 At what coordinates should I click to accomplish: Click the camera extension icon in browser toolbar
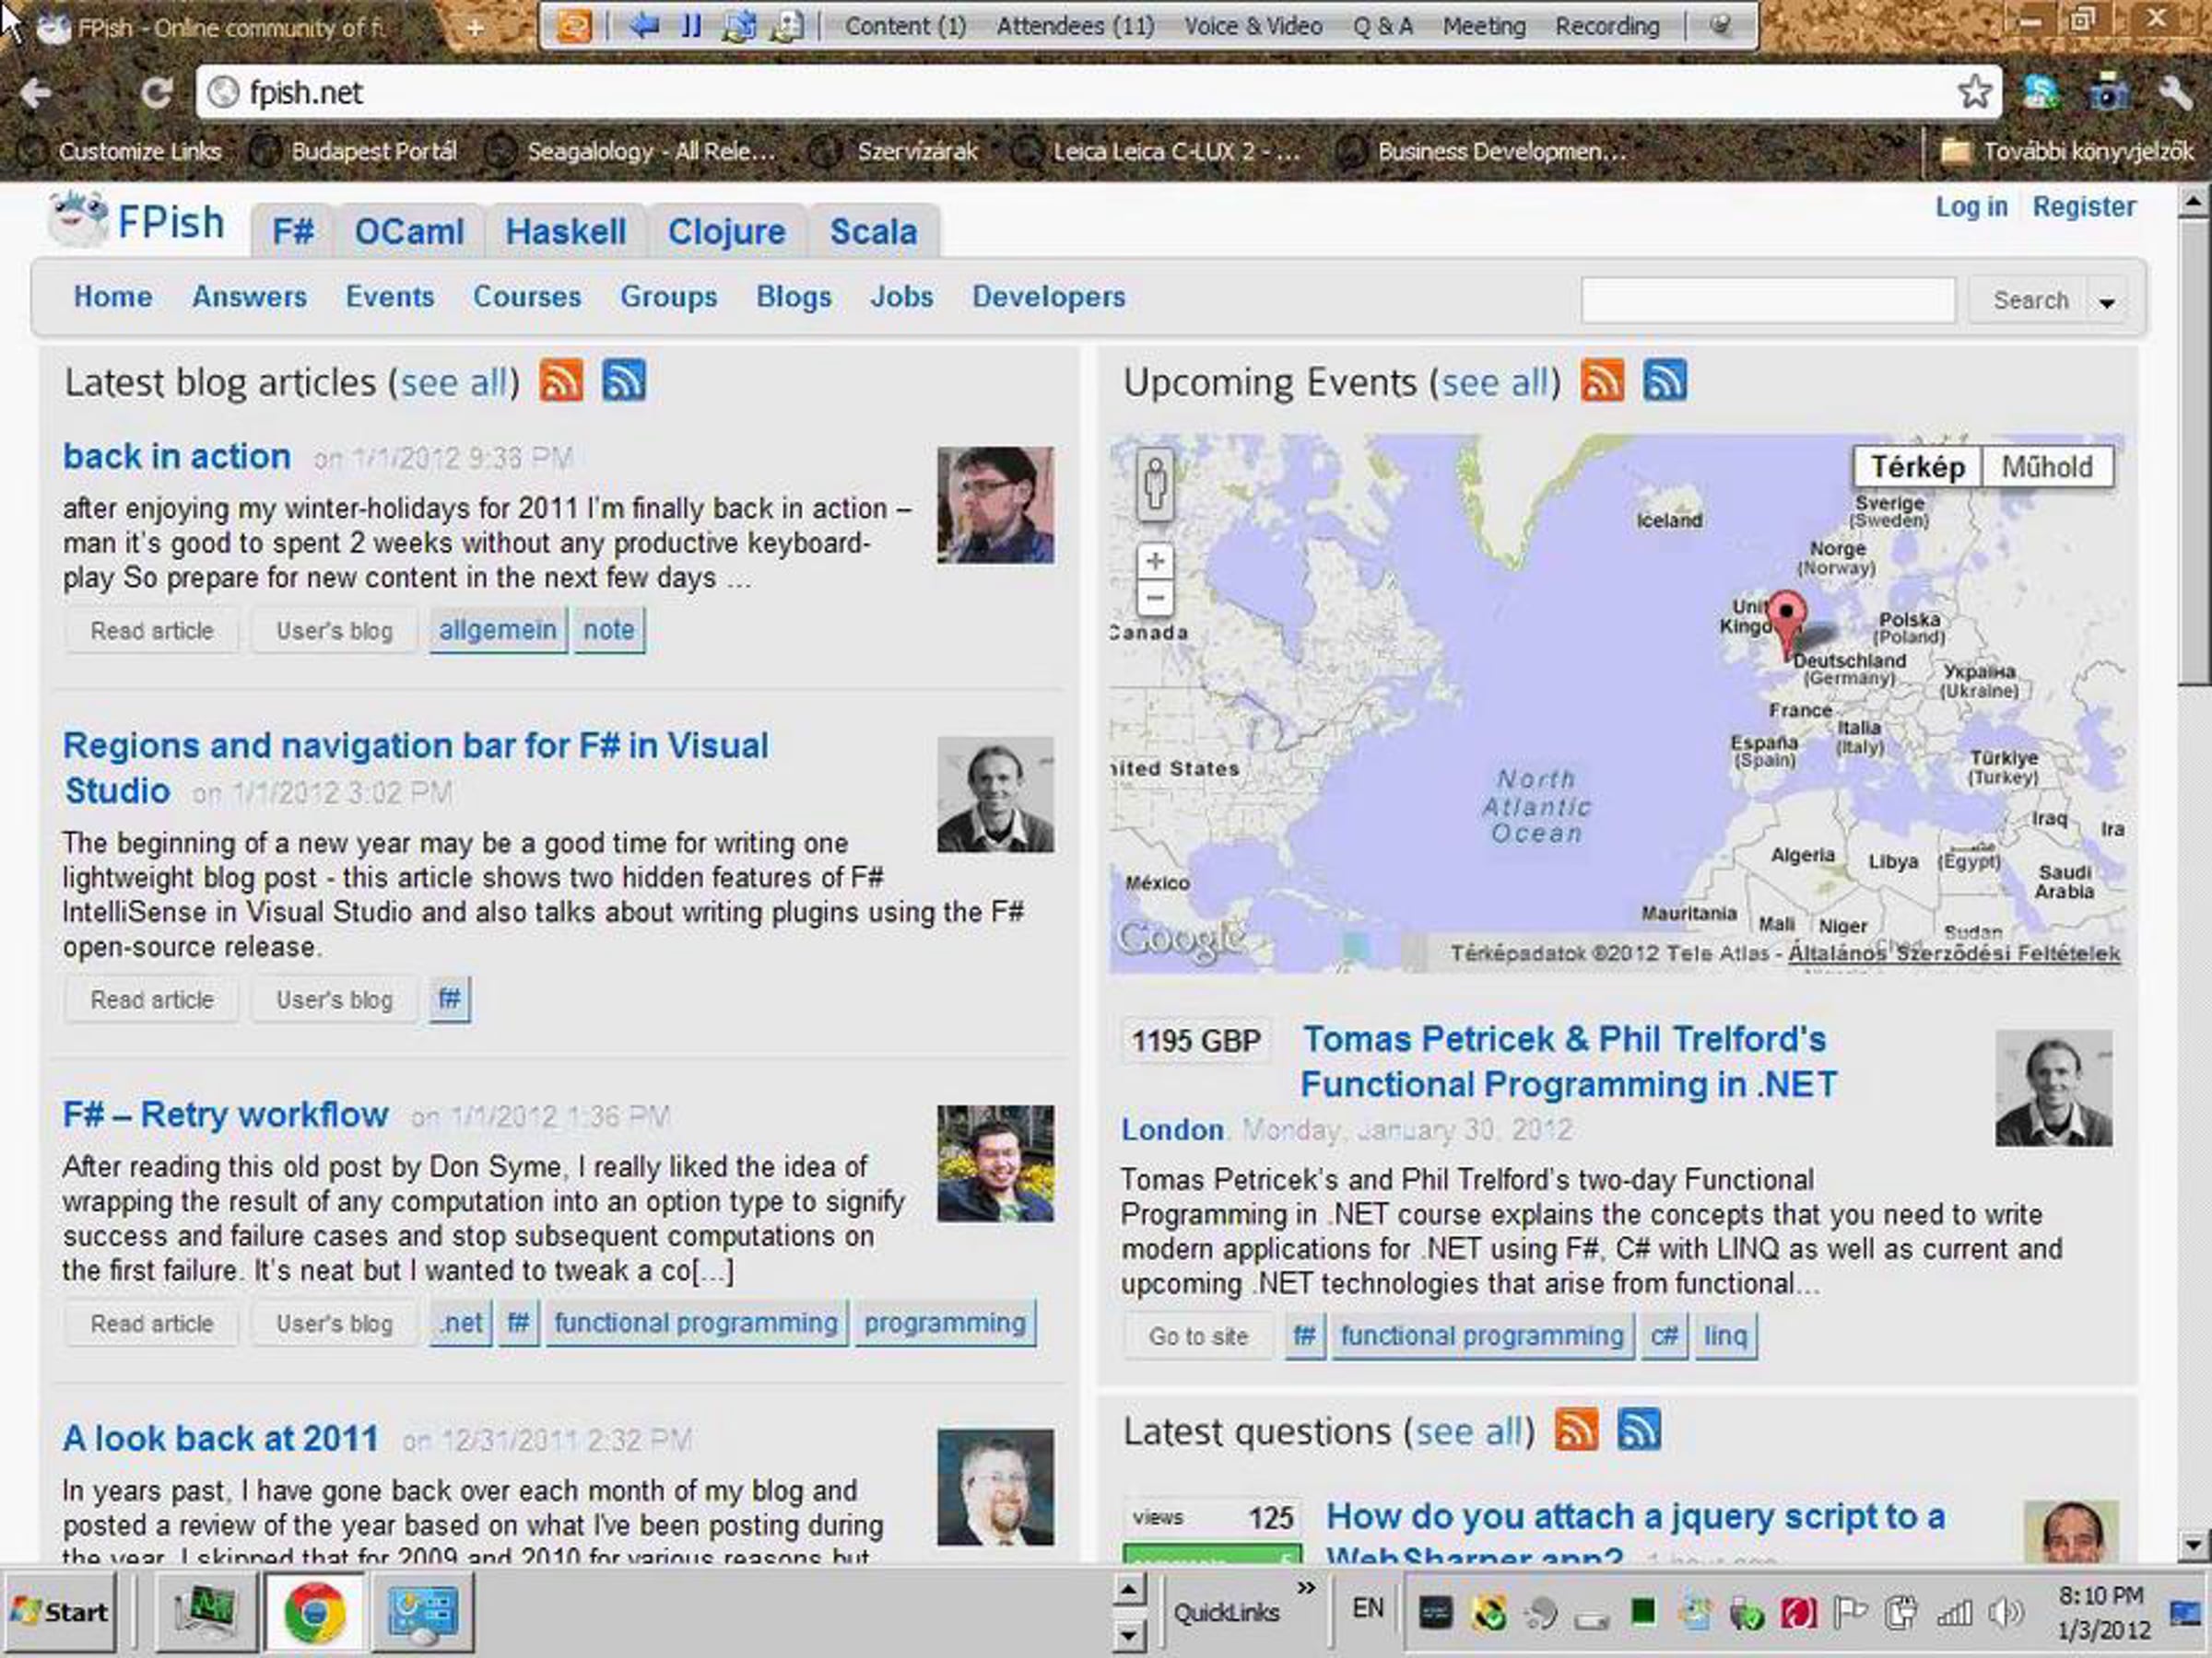click(2108, 93)
